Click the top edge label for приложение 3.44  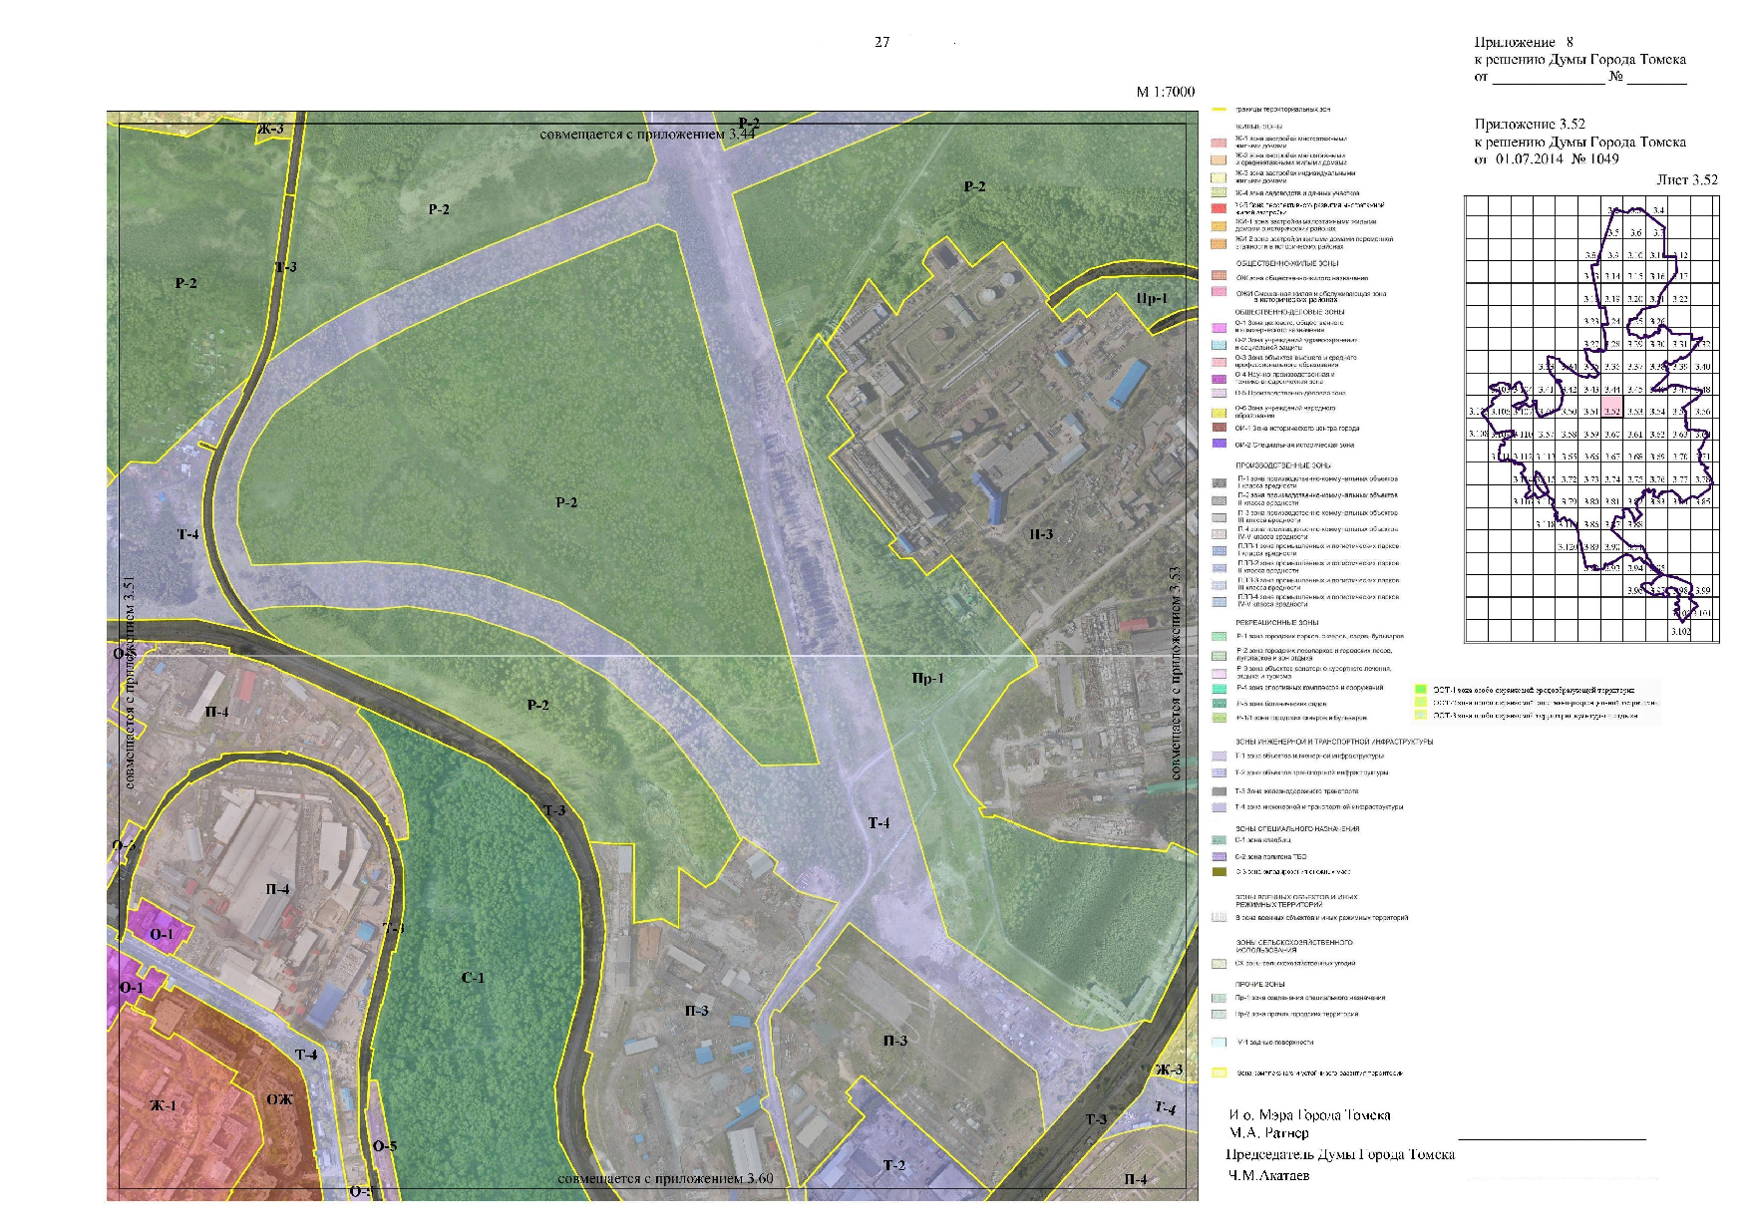(x=647, y=135)
